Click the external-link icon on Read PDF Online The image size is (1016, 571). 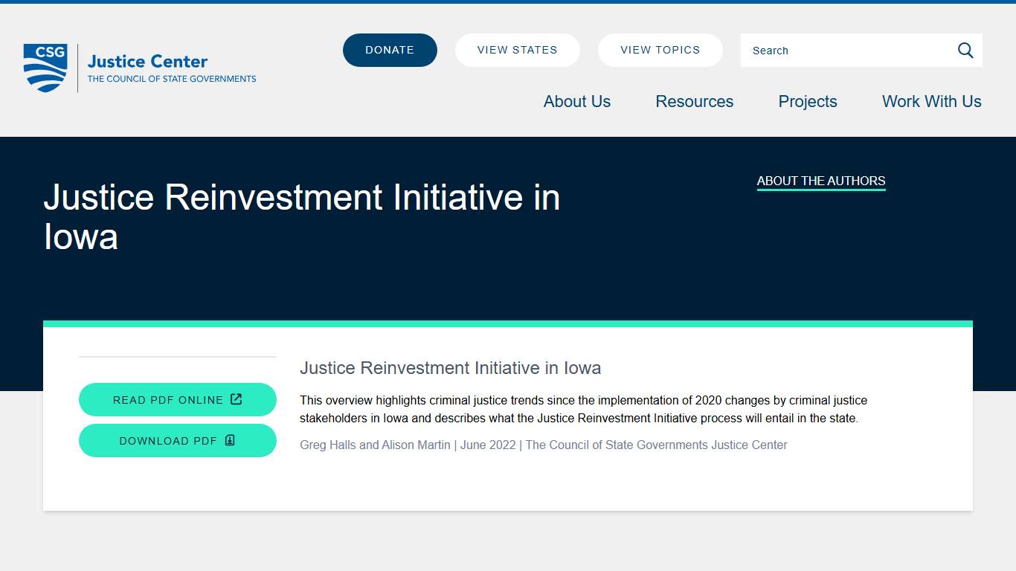pyautogui.click(x=237, y=399)
